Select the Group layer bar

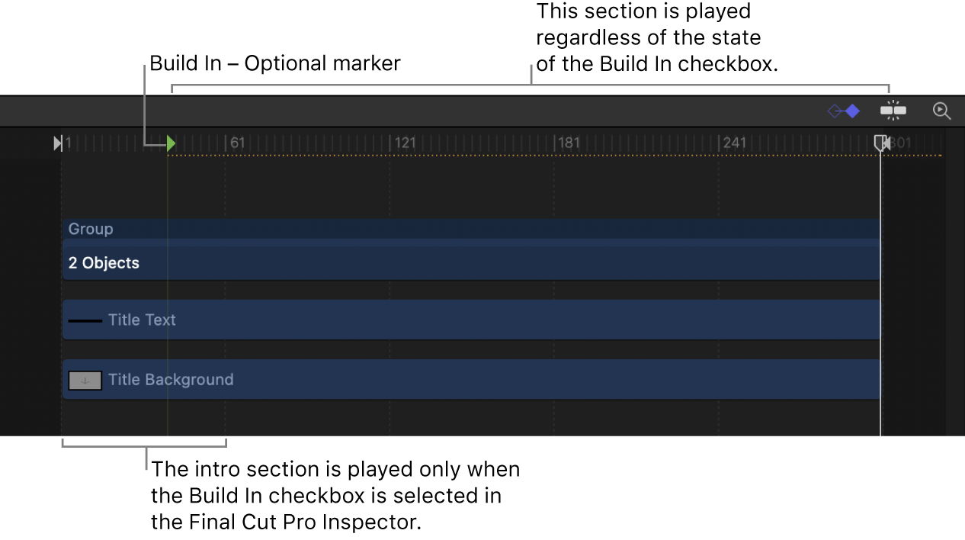pos(381,229)
